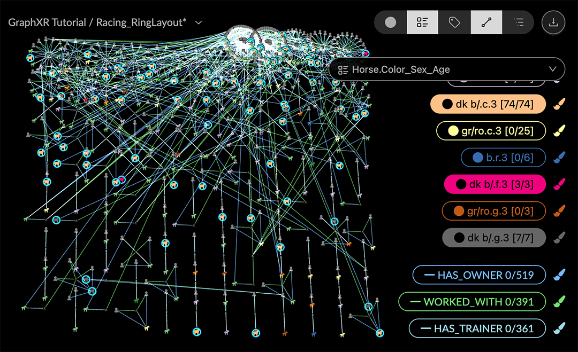Open the Horse.Color_Sex_Age property dropdown
578x352 pixels.
click(447, 69)
